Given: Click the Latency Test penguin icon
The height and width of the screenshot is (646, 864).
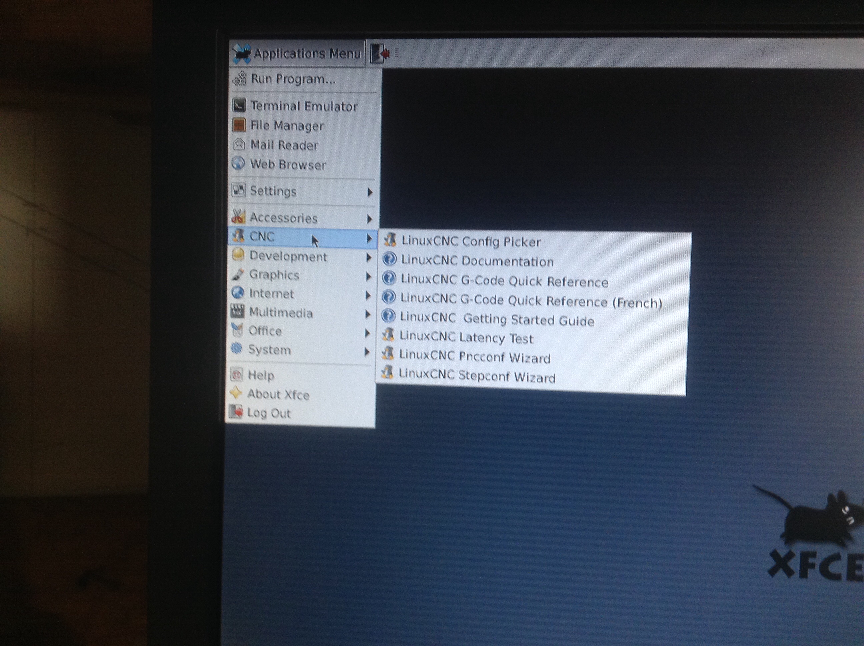Looking at the screenshot, I should click(388, 334).
